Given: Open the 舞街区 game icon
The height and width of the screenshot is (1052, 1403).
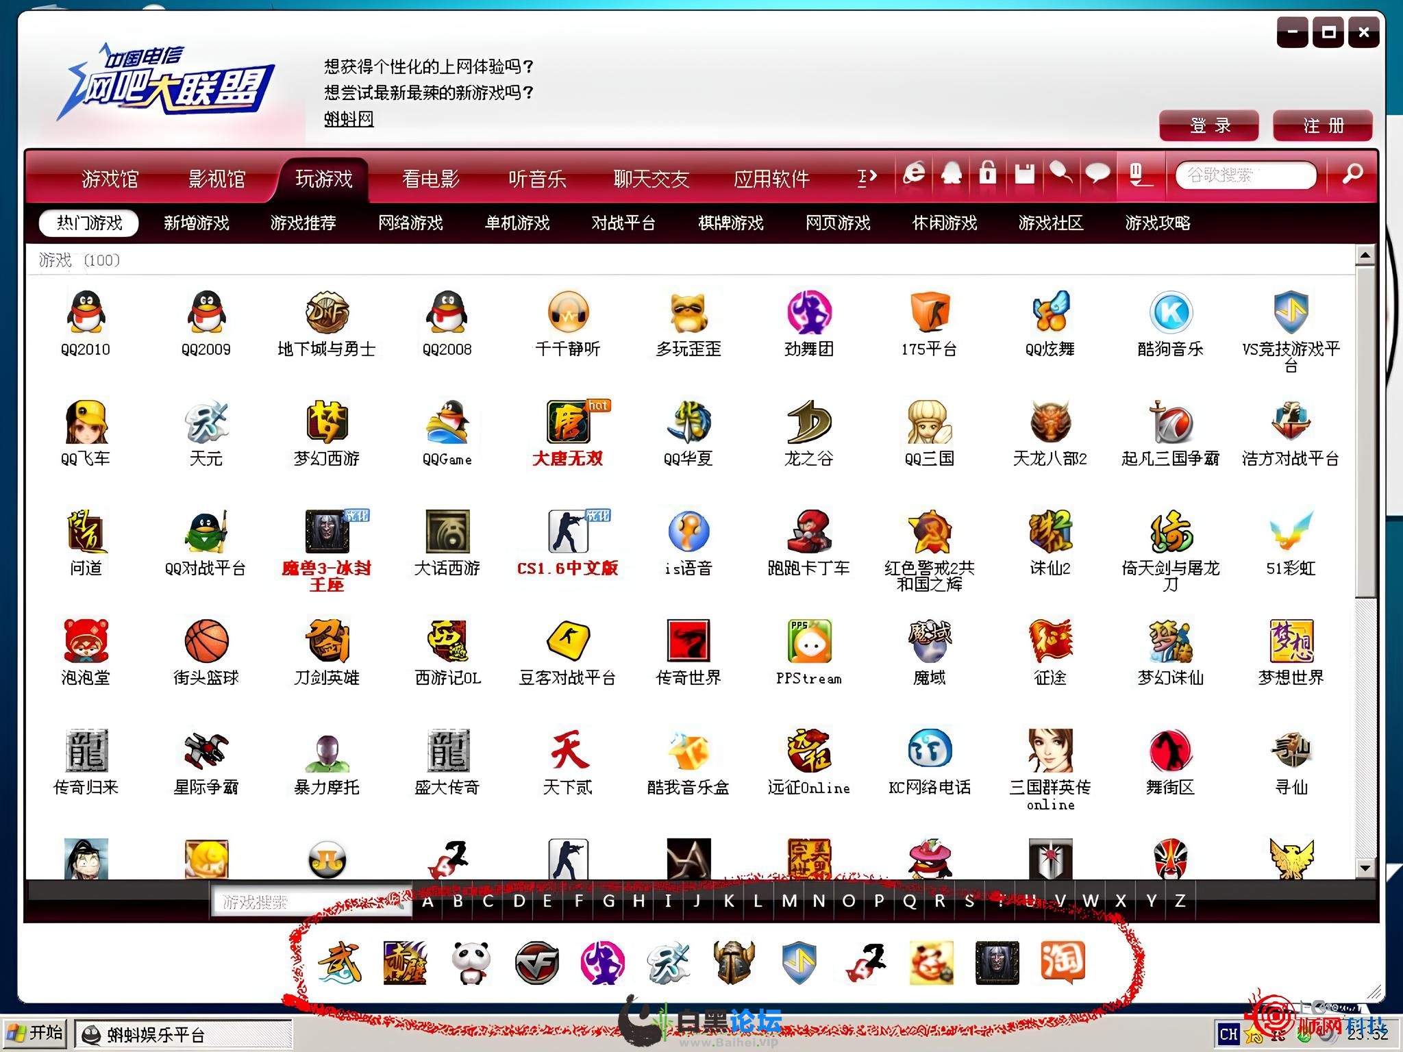Looking at the screenshot, I should (x=1171, y=750).
